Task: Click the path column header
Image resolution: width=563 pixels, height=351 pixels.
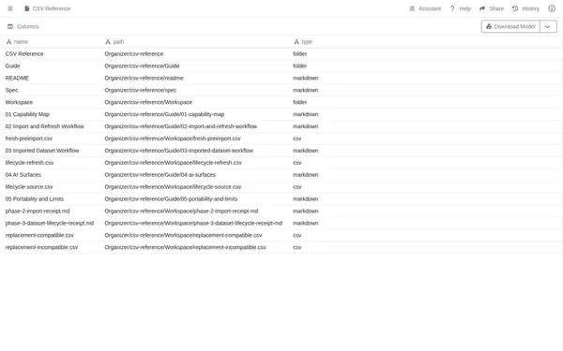Action: (114, 42)
